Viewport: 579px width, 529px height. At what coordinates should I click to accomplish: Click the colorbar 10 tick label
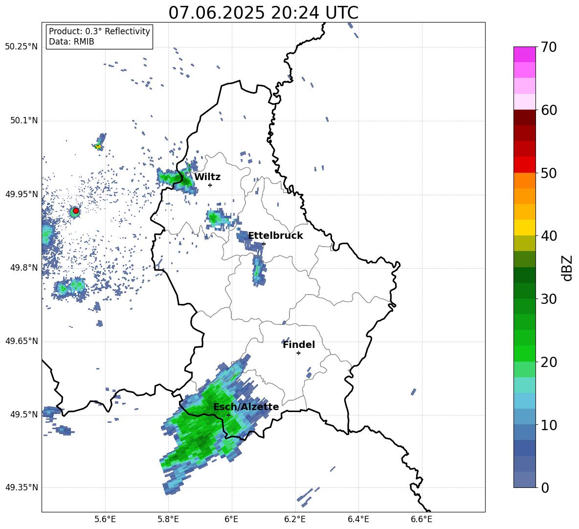point(549,425)
